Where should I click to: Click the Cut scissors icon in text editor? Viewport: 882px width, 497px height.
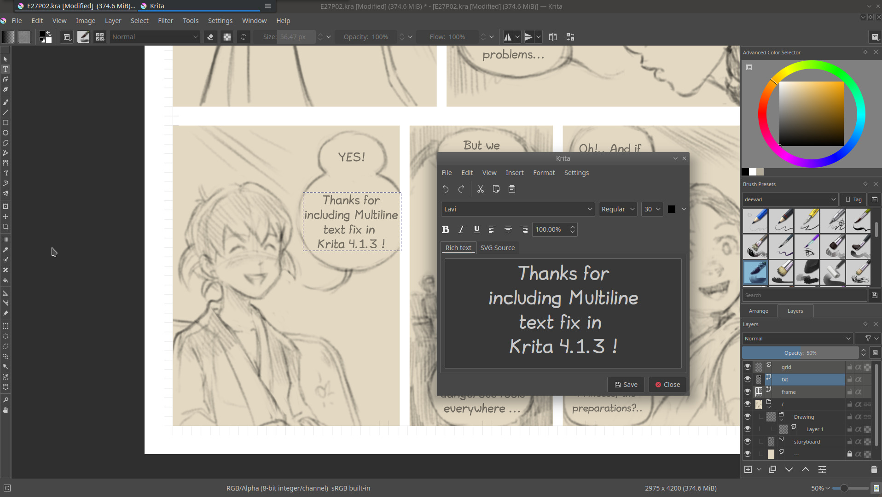click(480, 189)
